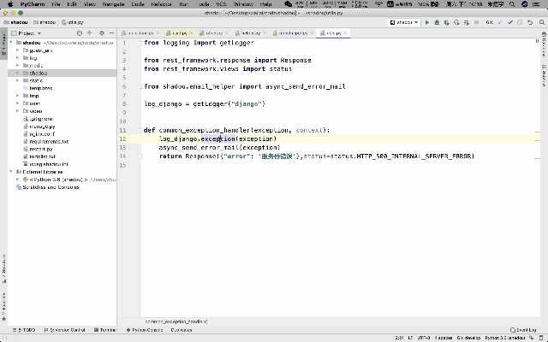
Task: Hide the Project tool window
Action: coord(111,33)
